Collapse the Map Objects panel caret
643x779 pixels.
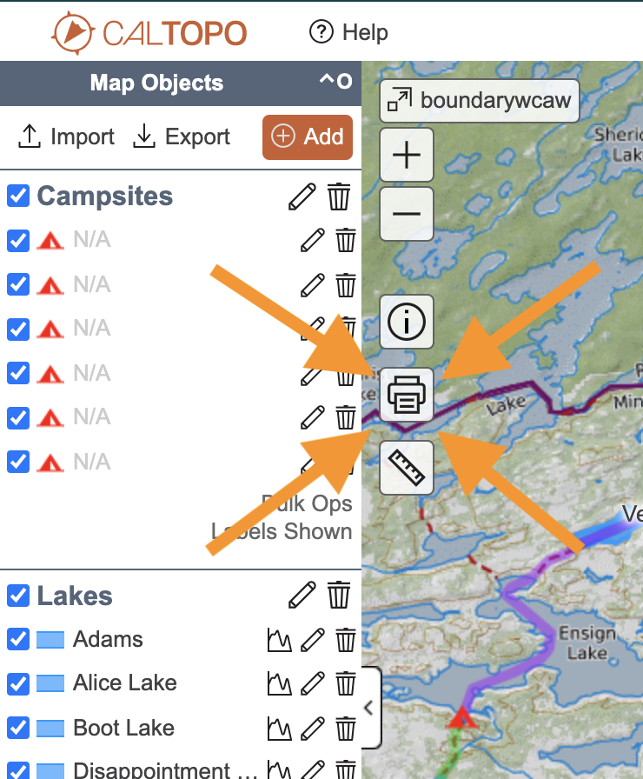[x=327, y=81]
